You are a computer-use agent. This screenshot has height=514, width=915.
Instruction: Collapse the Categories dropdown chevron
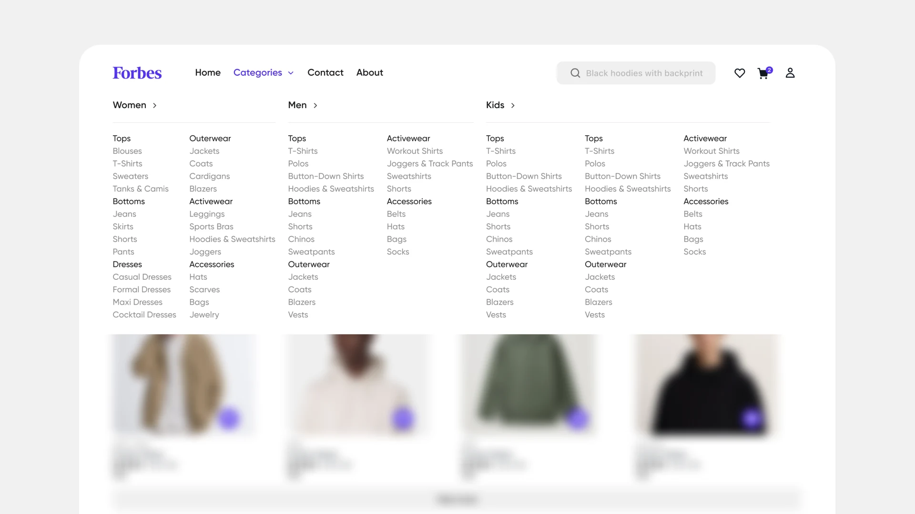tap(291, 73)
